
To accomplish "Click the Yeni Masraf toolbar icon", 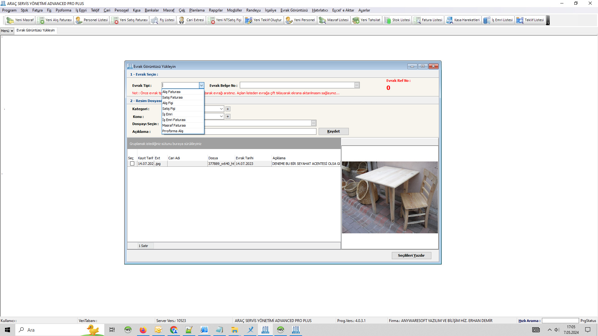I will pyautogui.click(x=20, y=20).
